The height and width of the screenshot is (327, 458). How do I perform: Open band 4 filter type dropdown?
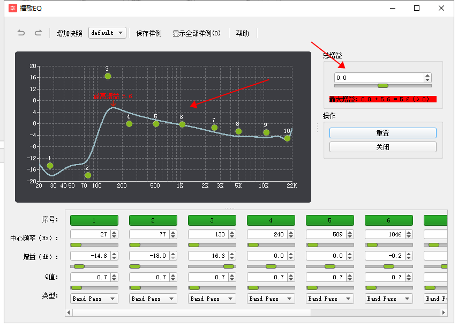271,299
